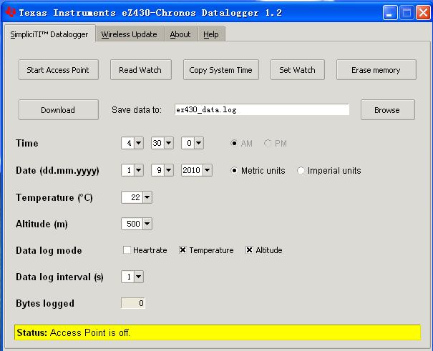Click the maximize window icon

click(x=407, y=13)
